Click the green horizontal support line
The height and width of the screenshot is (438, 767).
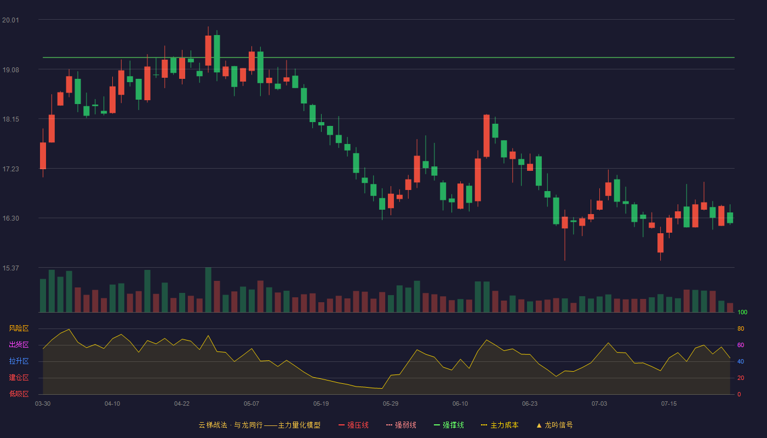(388, 57)
